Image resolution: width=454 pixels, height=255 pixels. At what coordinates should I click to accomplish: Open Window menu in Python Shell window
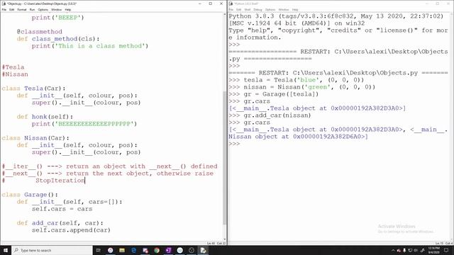coord(284,9)
